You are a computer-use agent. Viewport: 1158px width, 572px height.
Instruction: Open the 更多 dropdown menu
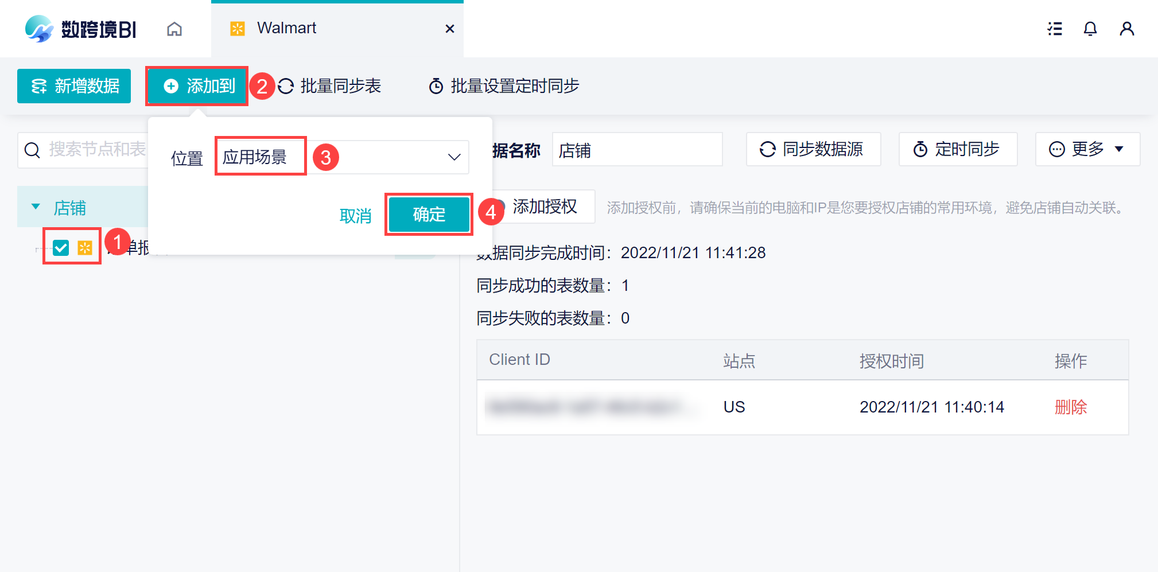(x=1087, y=149)
